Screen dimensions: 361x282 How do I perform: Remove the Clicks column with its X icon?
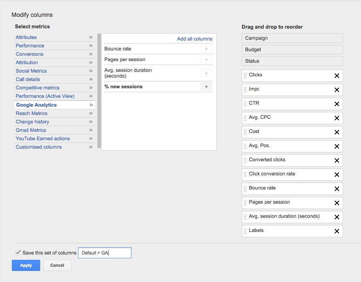click(x=337, y=76)
